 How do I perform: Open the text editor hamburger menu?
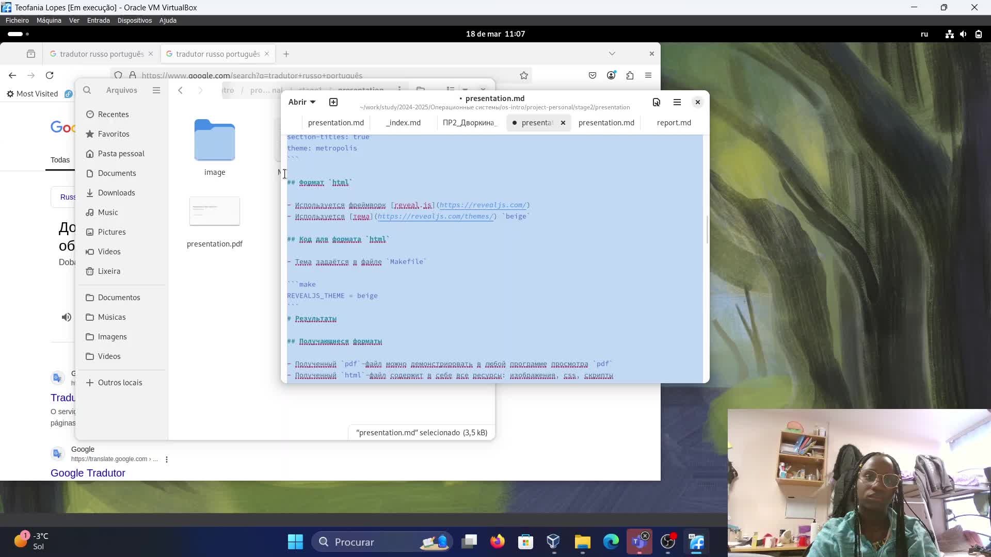click(677, 102)
